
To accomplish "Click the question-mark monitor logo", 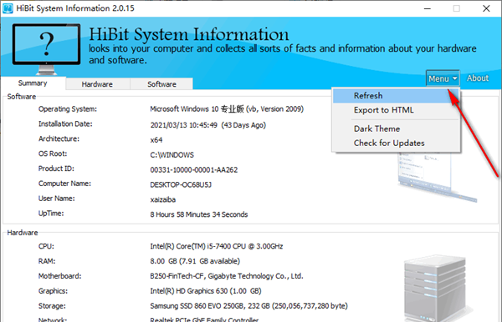I will [x=46, y=49].
